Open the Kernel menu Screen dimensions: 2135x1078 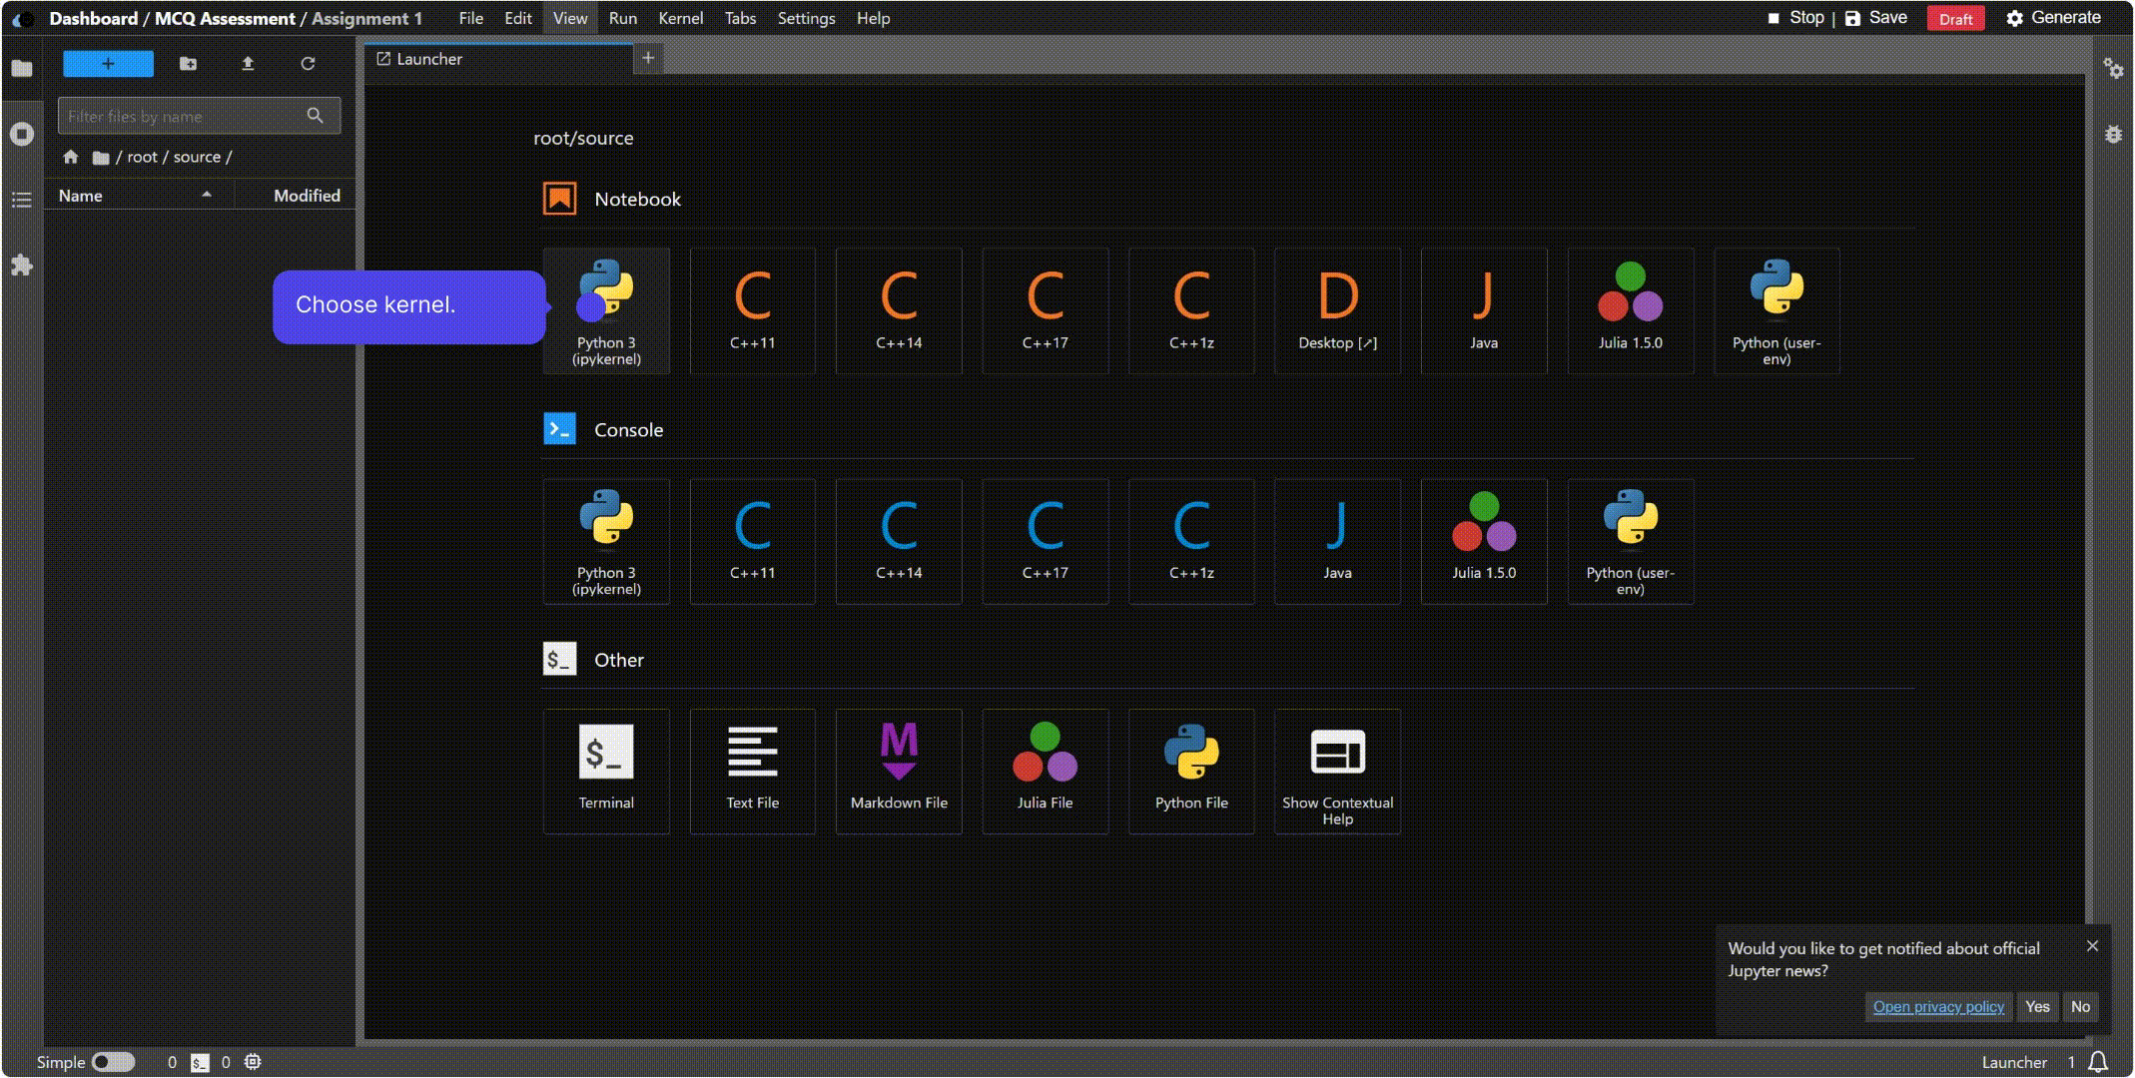pyautogui.click(x=680, y=18)
